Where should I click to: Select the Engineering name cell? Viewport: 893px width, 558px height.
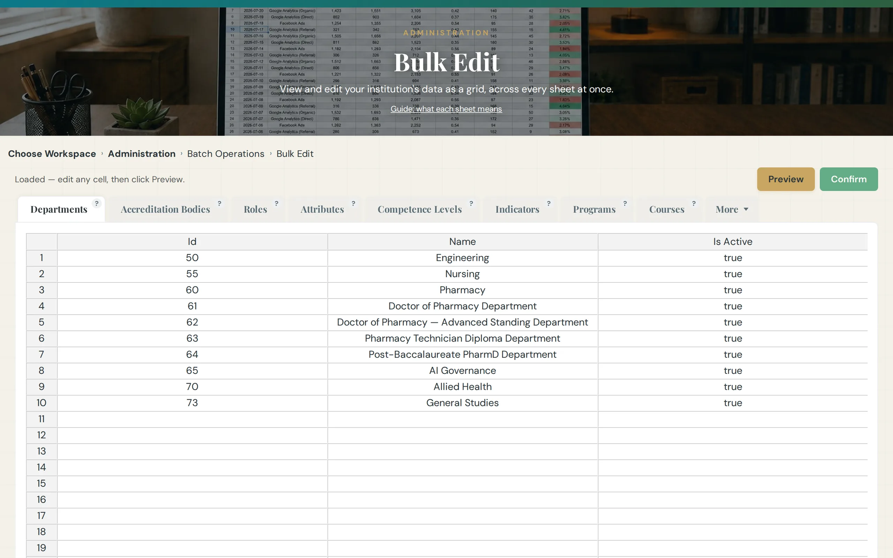click(x=462, y=258)
